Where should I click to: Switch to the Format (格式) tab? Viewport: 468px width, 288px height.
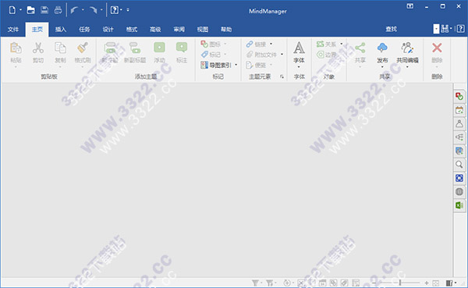(x=132, y=30)
